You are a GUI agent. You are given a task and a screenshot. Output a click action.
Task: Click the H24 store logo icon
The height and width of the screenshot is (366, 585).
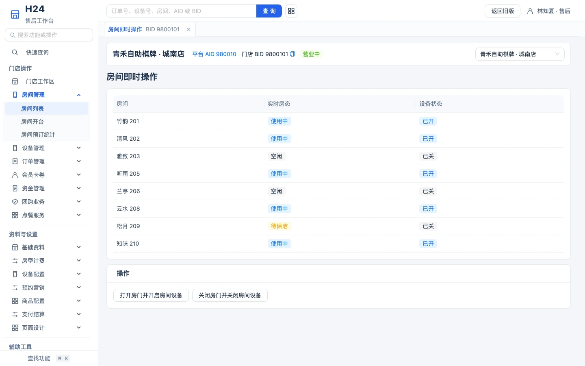point(15,14)
